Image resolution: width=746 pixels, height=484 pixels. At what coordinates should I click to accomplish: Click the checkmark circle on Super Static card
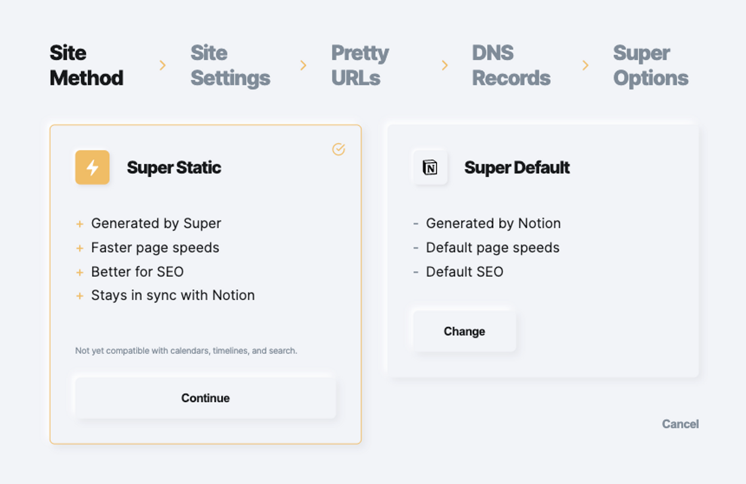pos(338,149)
